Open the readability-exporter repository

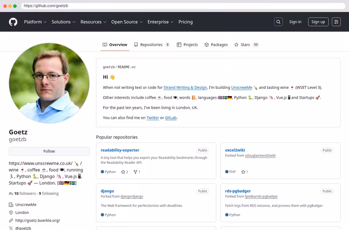tap(120, 150)
